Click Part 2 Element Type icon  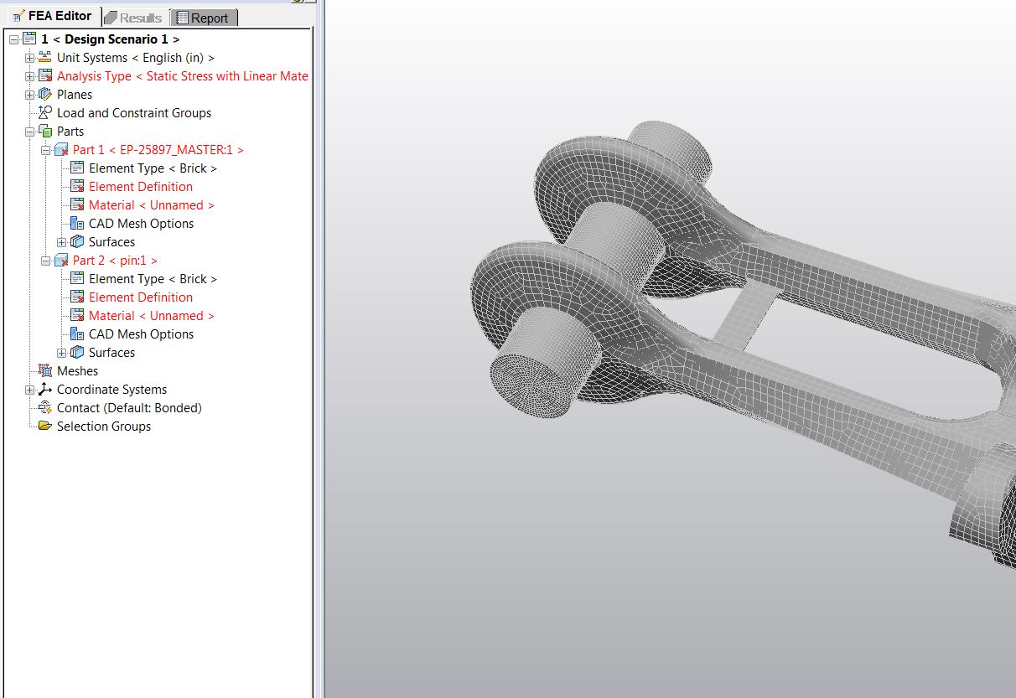click(77, 278)
